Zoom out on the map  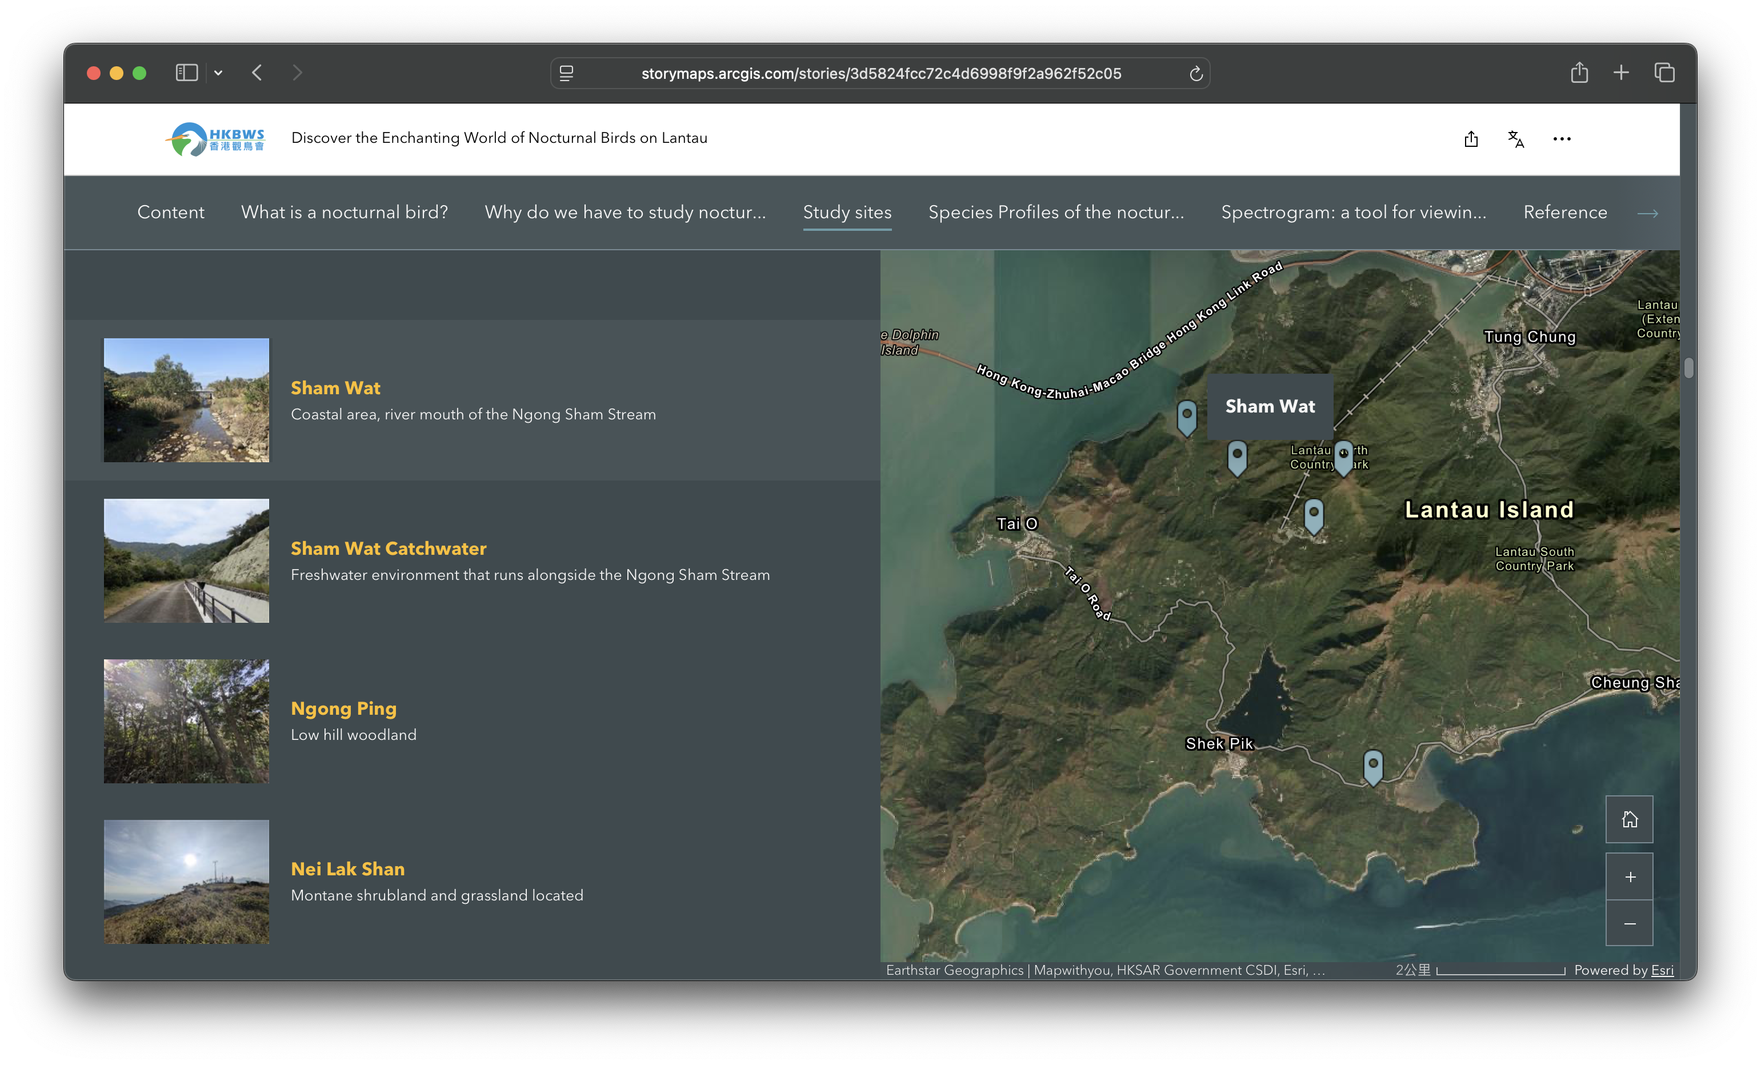point(1629,923)
